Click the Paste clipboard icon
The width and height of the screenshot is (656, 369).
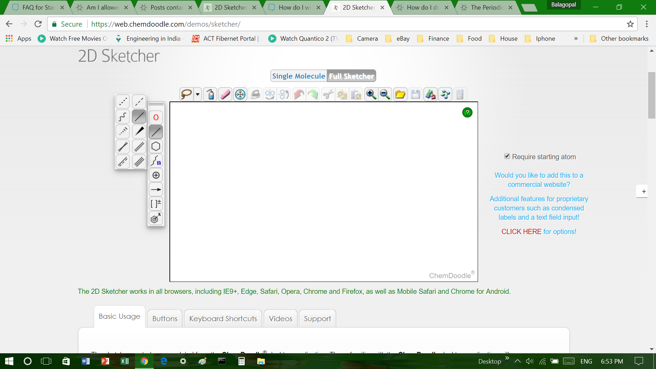point(356,94)
